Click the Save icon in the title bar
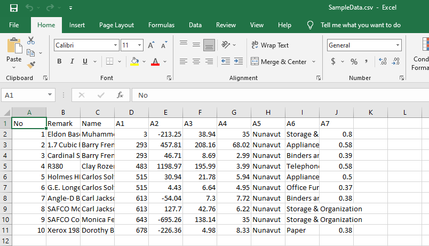This screenshot has width=429, height=246. click(14, 8)
